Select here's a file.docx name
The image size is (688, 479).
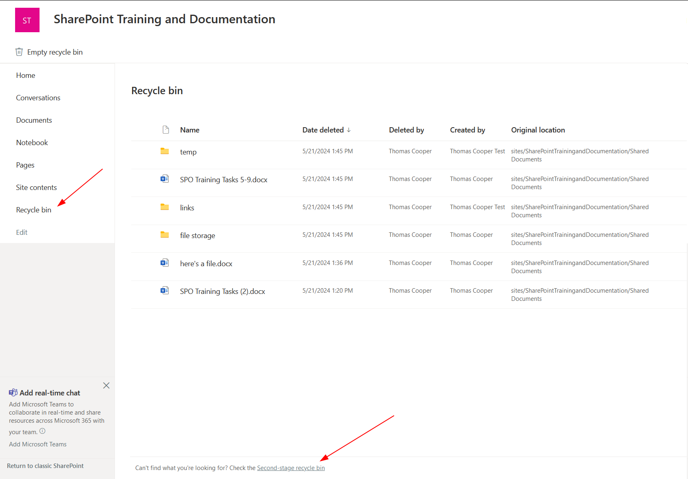tap(206, 264)
